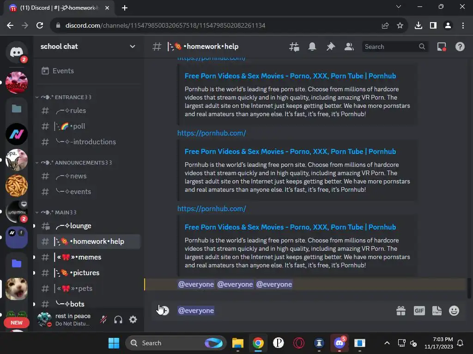This screenshot has width=473, height=354.
Task: Close the Discord tab
Action: tap(107, 8)
